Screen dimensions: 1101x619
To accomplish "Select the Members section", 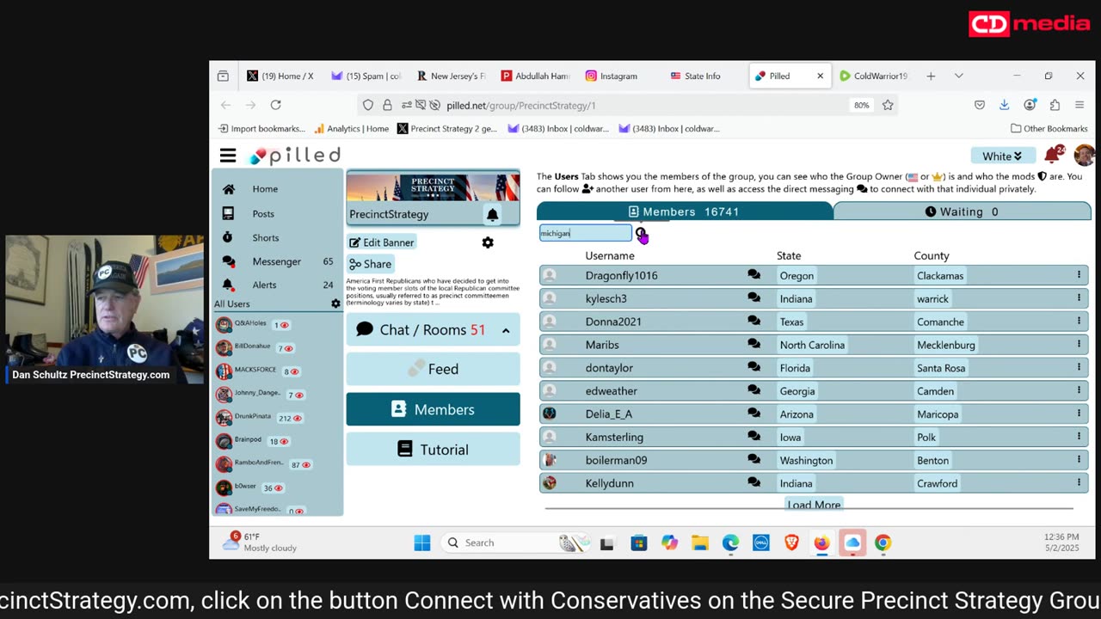I will point(433,409).
